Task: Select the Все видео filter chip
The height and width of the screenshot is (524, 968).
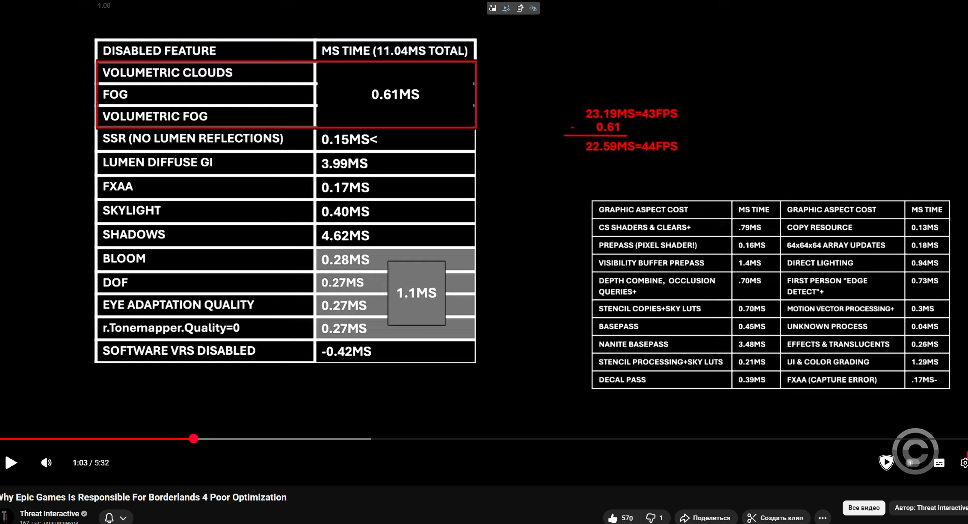Action: (x=864, y=508)
